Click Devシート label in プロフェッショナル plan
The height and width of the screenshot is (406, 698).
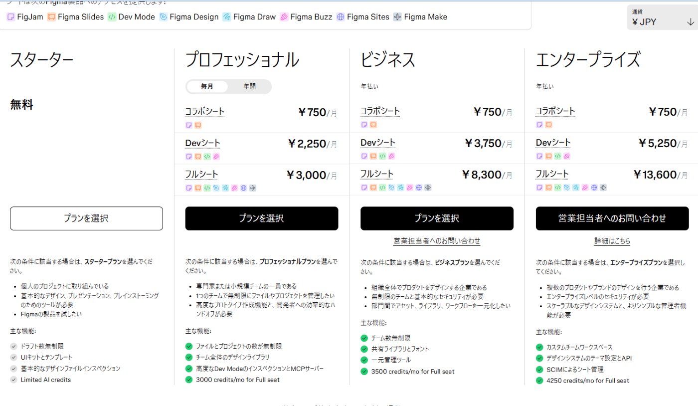(x=202, y=143)
